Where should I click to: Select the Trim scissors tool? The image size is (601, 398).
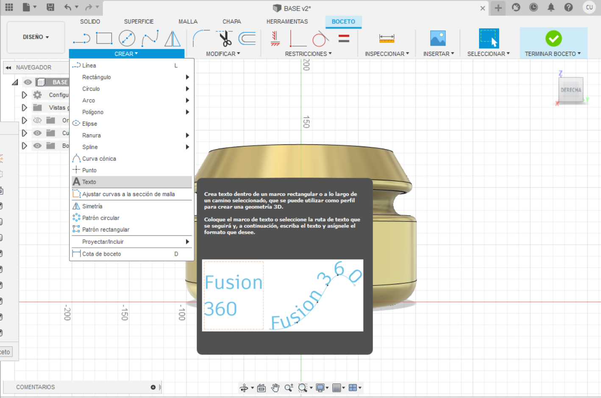[224, 39]
